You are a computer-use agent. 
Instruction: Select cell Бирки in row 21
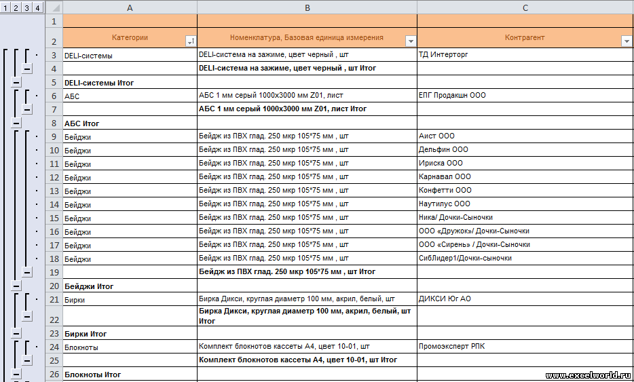click(130, 299)
